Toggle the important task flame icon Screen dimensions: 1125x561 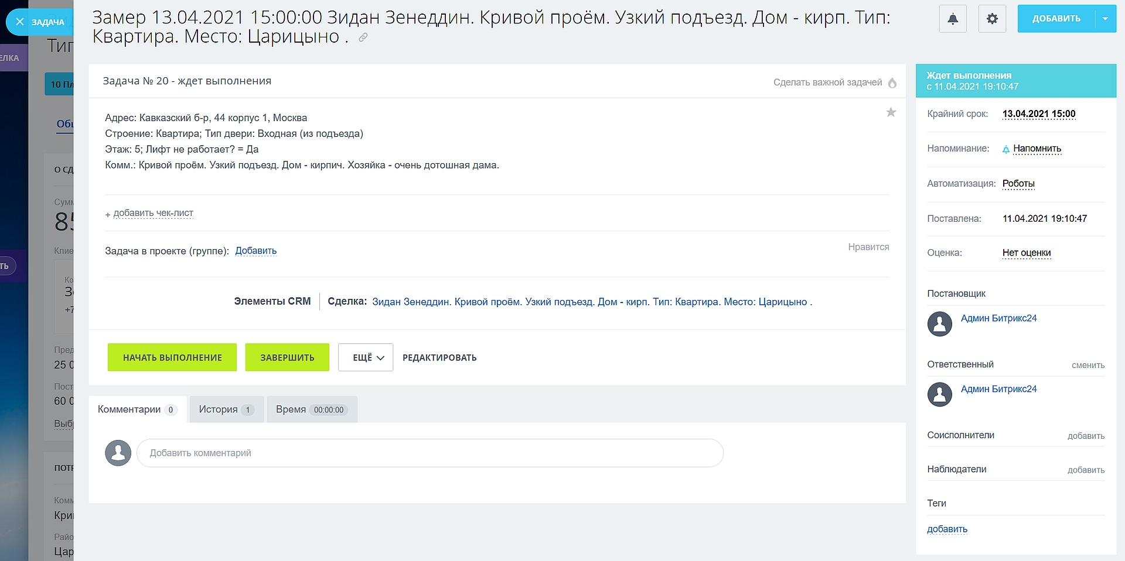pos(892,82)
